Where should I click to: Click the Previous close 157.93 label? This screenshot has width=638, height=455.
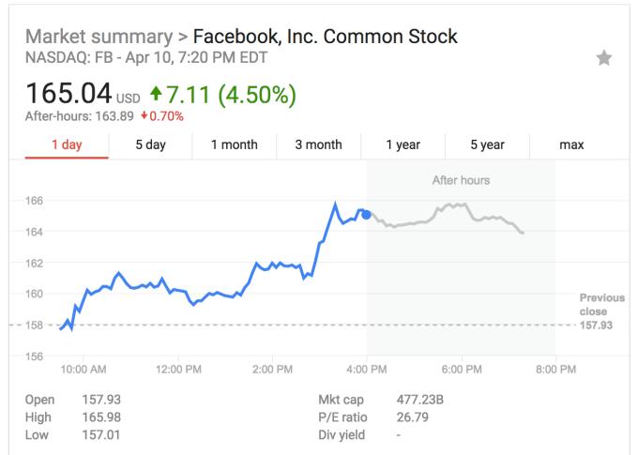(x=600, y=311)
